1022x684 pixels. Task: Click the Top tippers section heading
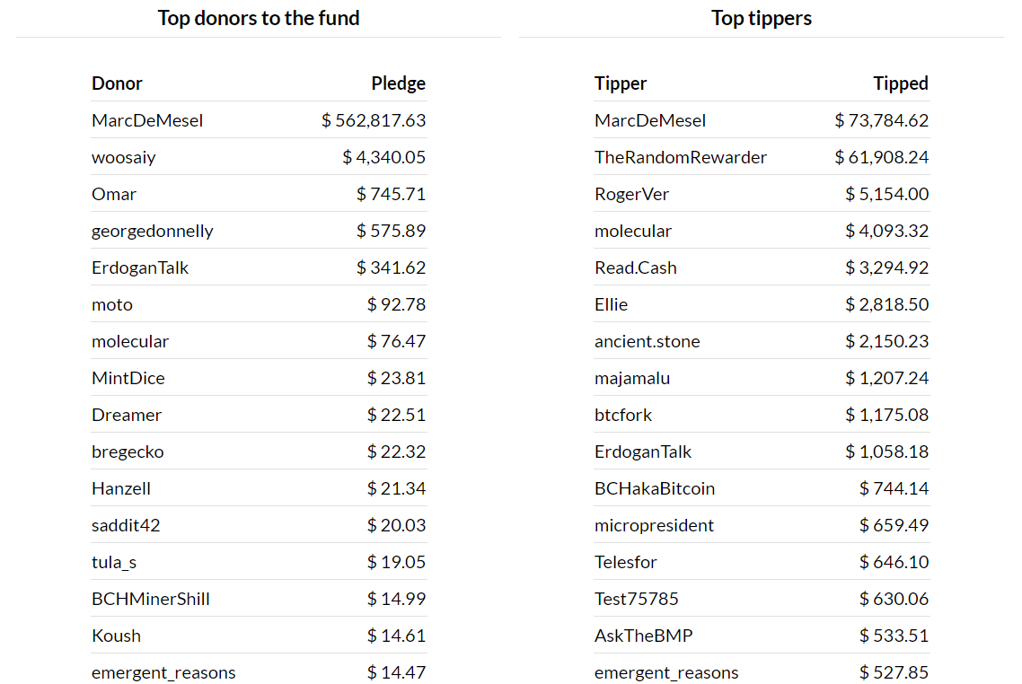762,18
